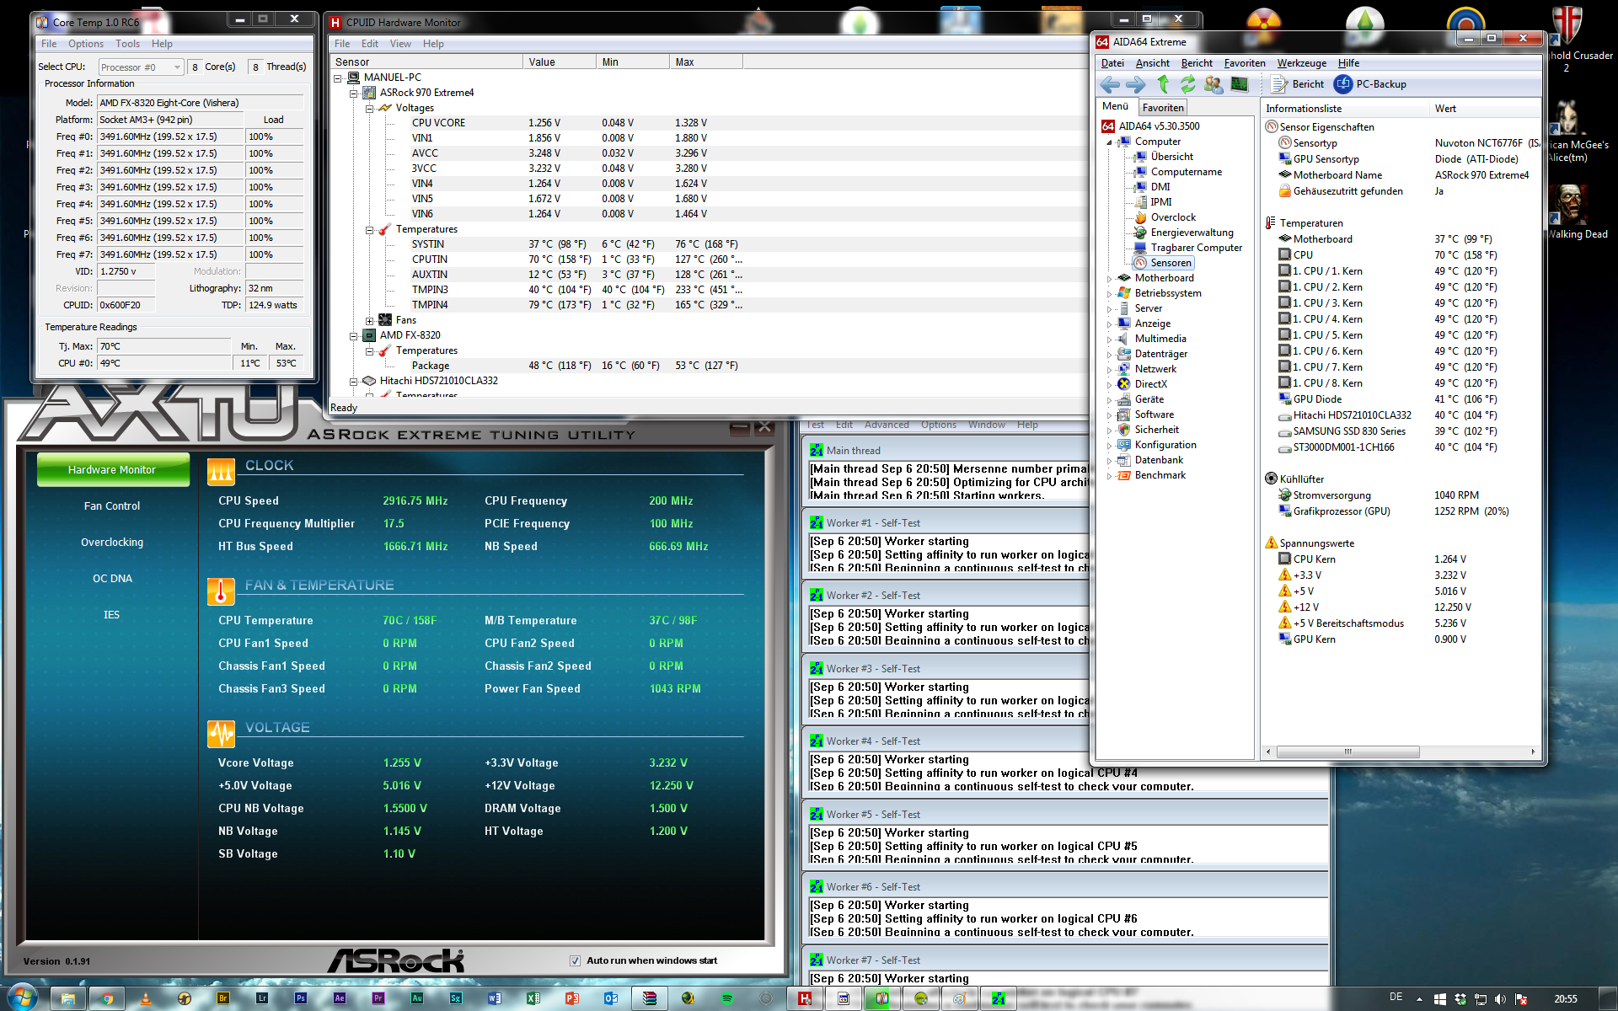This screenshot has width=1618, height=1011.
Task: Open the AIDA64 system stability monitor icon
Action: point(1239,84)
